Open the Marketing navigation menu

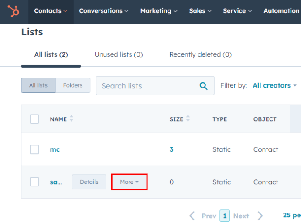[x=159, y=11]
